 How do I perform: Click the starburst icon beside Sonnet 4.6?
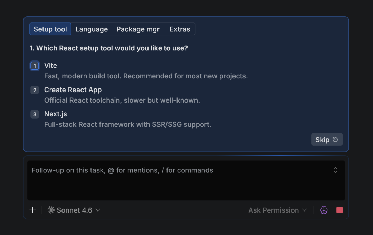51,210
